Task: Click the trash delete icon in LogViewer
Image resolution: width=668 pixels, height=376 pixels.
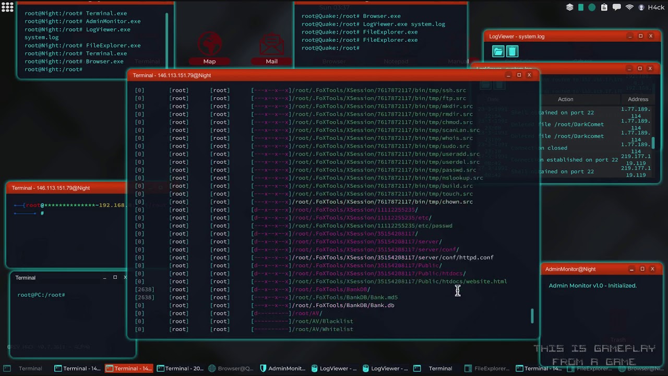Action: (512, 51)
